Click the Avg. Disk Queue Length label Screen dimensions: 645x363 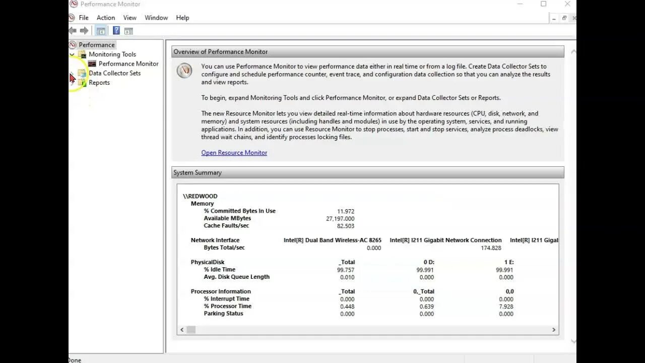pos(237,277)
